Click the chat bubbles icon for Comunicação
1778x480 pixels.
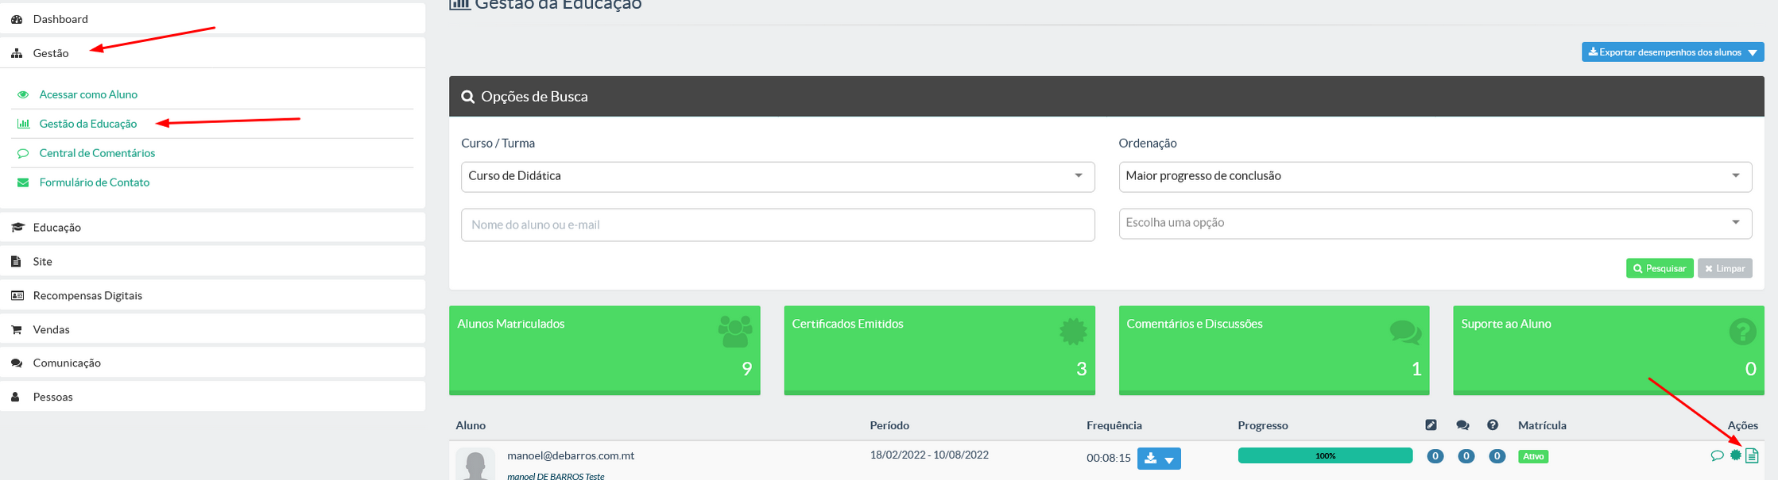(x=17, y=363)
